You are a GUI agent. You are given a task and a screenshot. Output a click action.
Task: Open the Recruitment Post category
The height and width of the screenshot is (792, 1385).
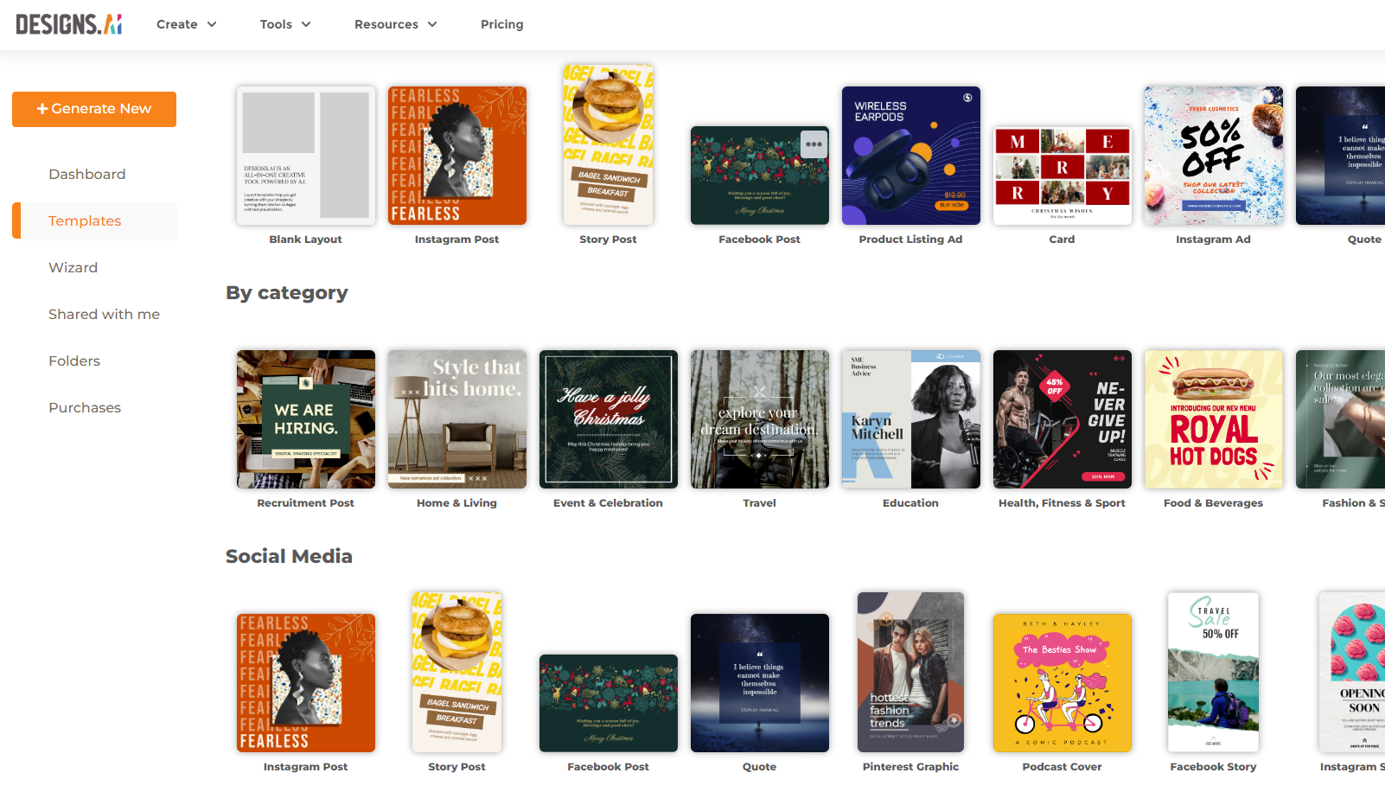[x=305, y=419]
